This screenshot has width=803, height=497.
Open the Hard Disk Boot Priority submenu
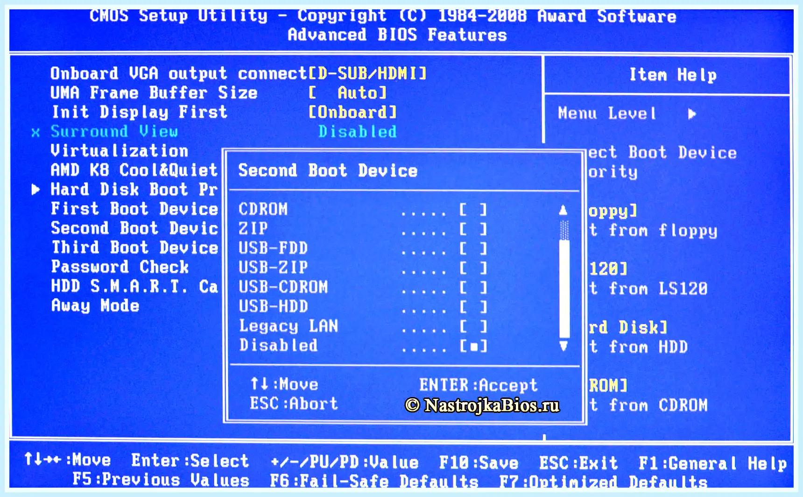pyautogui.click(x=134, y=189)
